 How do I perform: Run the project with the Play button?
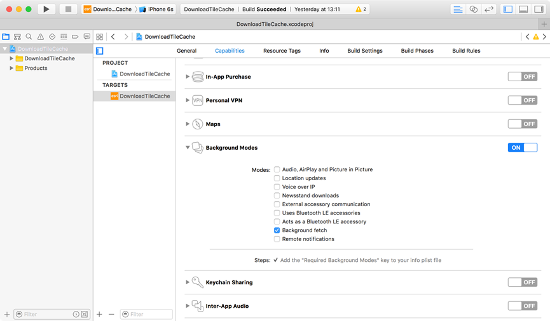pos(46,9)
